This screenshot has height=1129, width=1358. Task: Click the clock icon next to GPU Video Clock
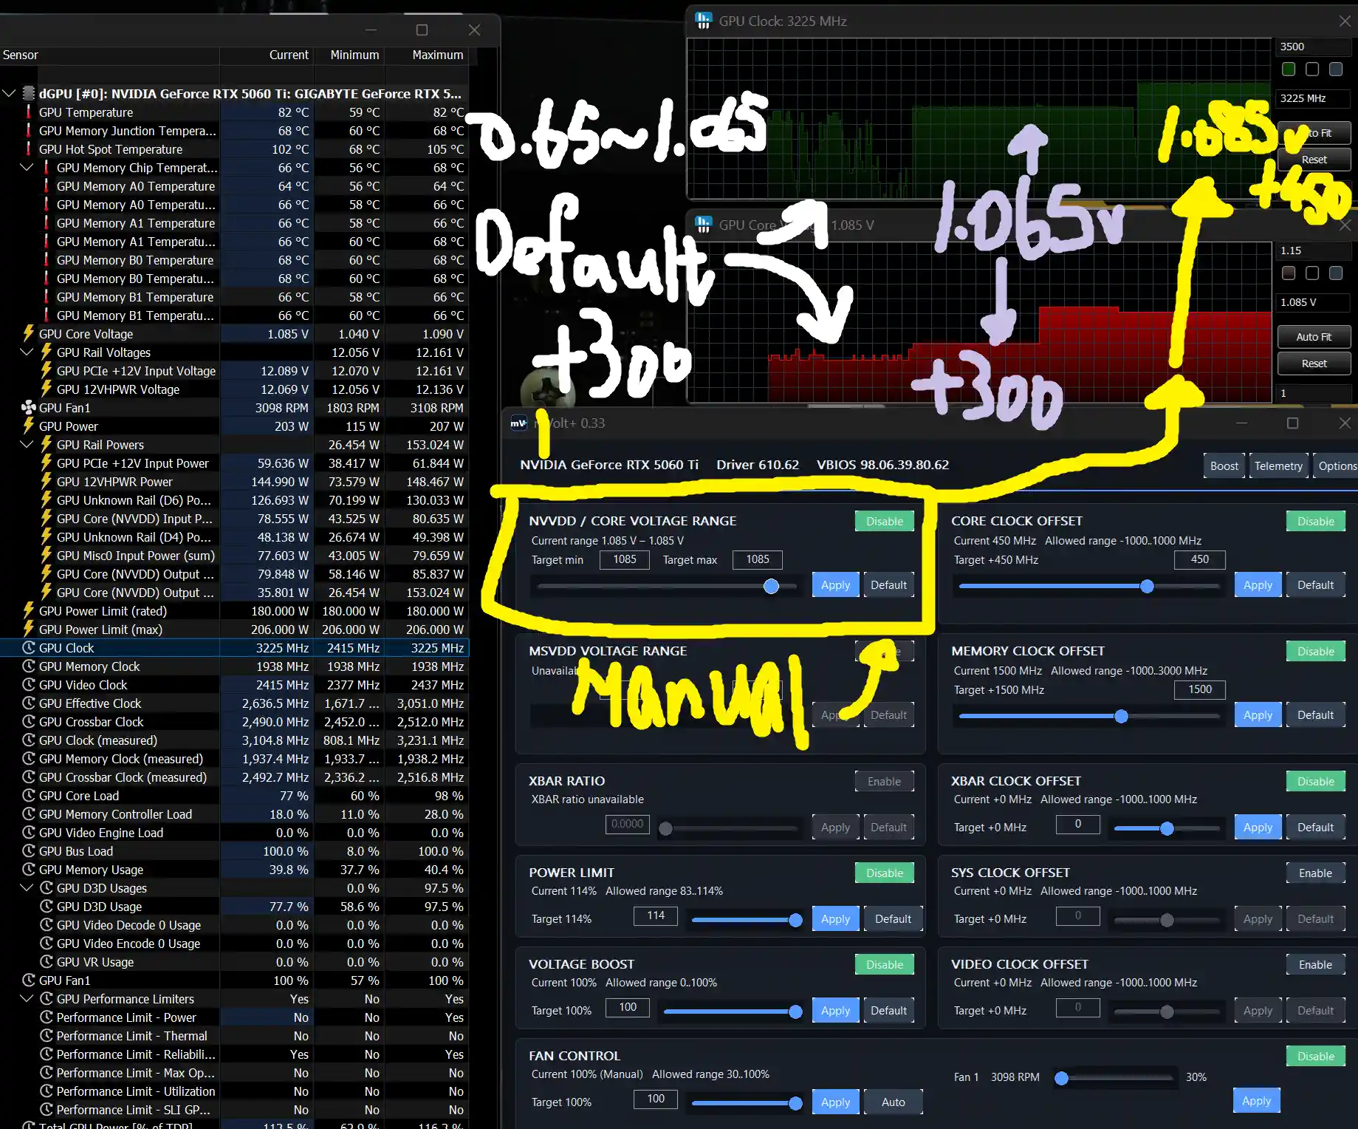click(29, 685)
